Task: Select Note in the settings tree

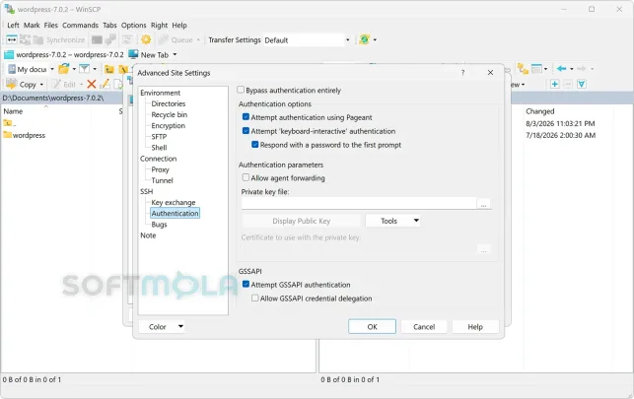Action: pos(148,235)
